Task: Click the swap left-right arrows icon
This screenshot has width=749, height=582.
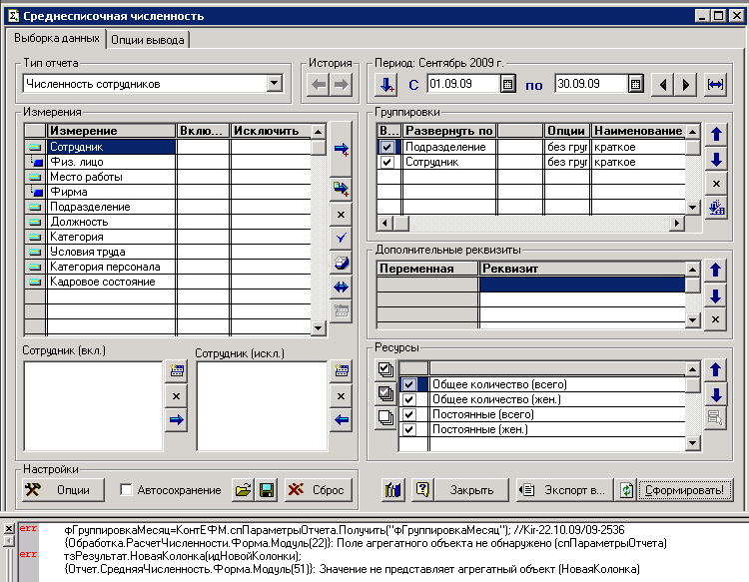Action: pos(342,287)
